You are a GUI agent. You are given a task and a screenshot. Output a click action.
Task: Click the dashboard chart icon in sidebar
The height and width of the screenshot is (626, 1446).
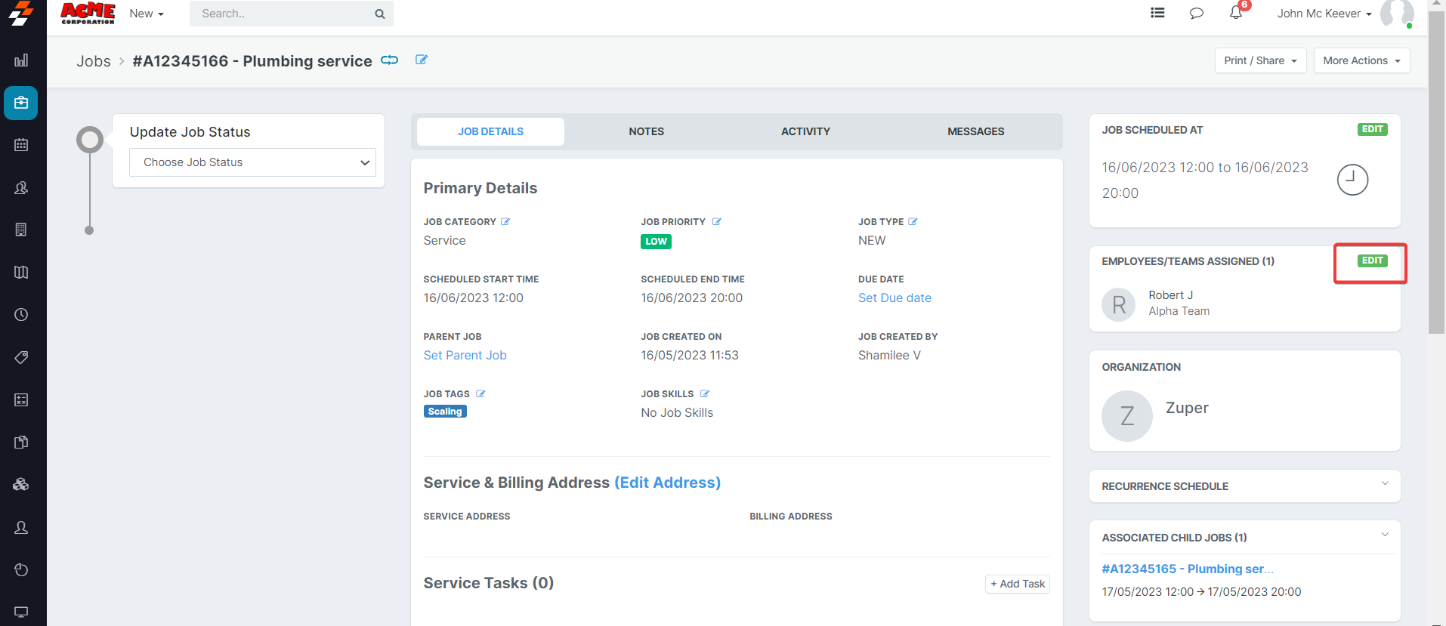(x=21, y=60)
